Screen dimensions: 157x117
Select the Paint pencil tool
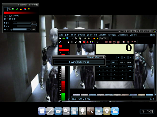point(60,42)
